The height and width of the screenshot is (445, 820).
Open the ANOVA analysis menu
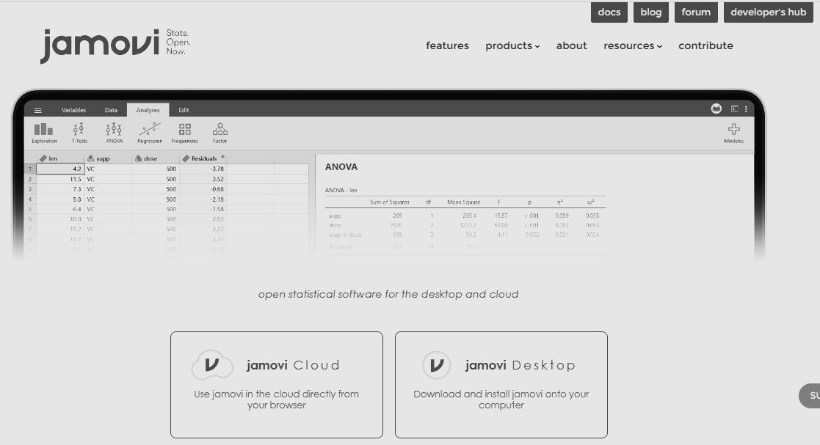pyautogui.click(x=114, y=133)
